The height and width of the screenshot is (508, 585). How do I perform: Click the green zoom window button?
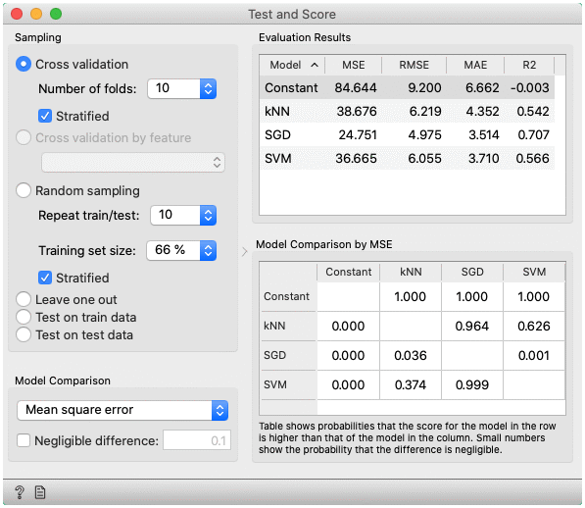[x=56, y=14]
